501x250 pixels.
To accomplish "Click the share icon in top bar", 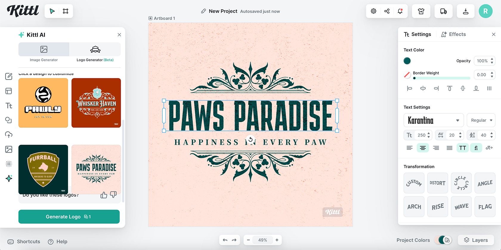I will pyautogui.click(x=387, y=11).
